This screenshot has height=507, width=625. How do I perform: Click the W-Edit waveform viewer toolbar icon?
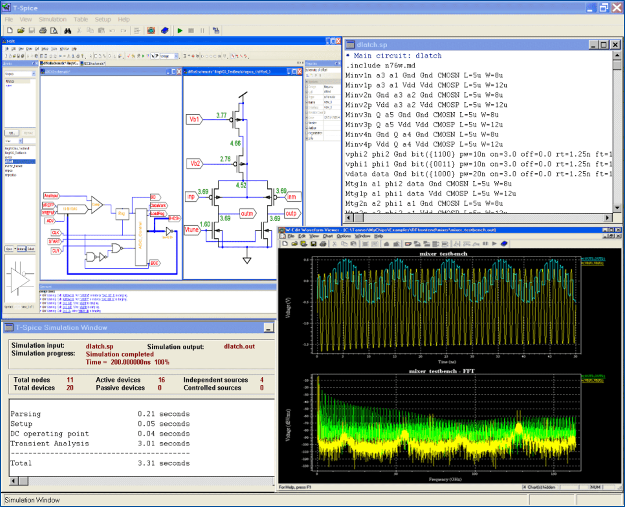151,30
